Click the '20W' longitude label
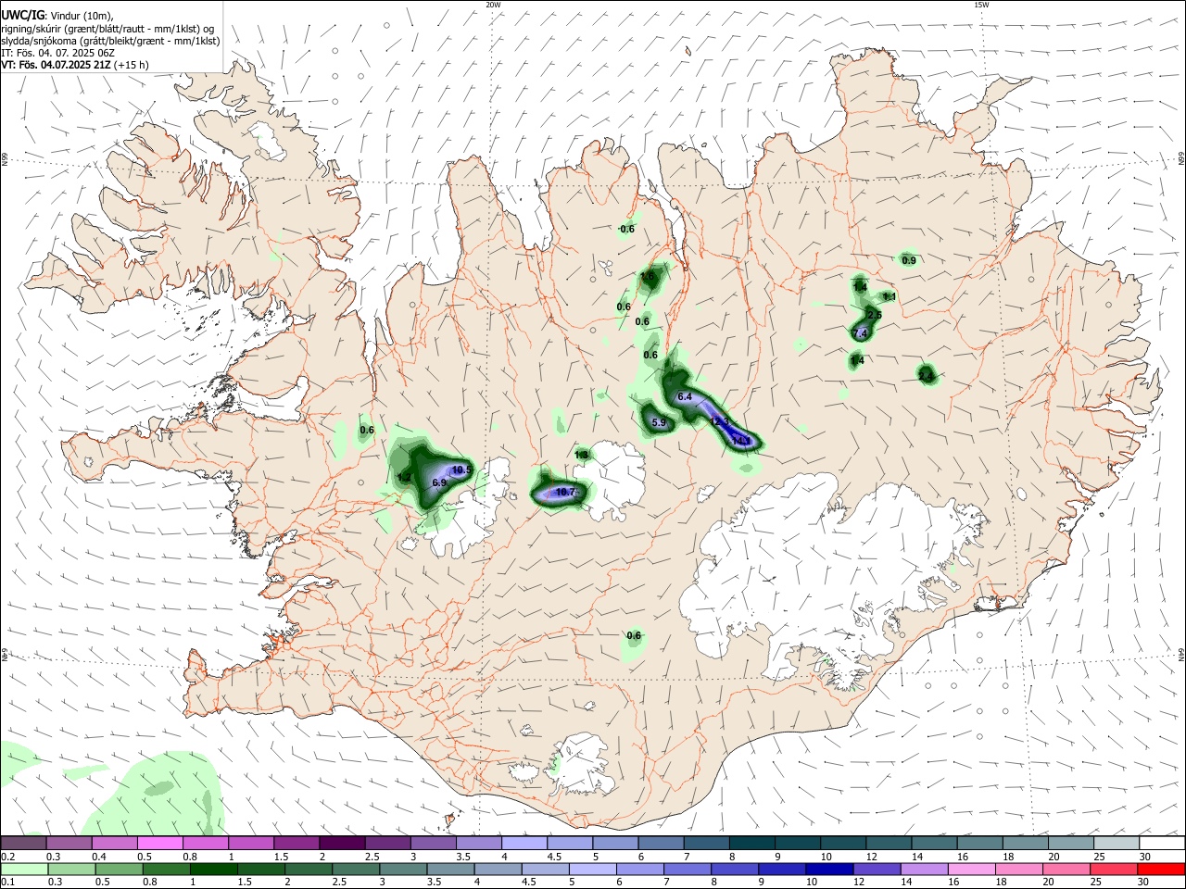 [493, 5]
